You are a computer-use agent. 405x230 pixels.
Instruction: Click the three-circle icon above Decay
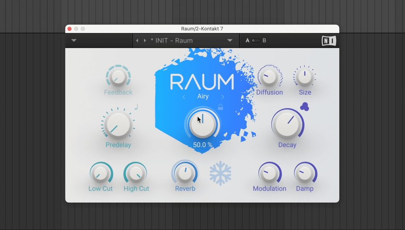(305, 107)
